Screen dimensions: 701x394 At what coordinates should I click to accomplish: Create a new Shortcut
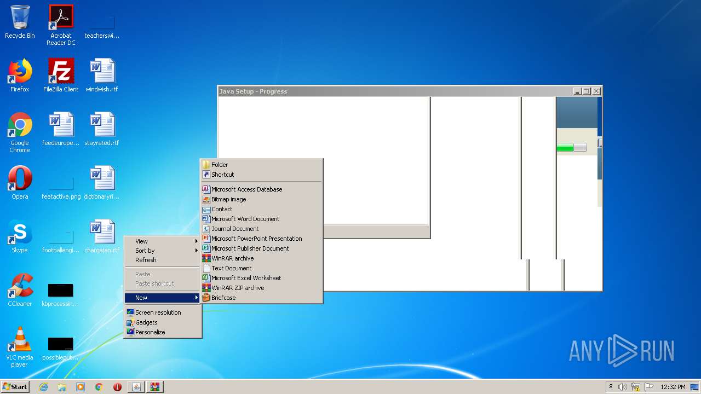coord(261,175)
